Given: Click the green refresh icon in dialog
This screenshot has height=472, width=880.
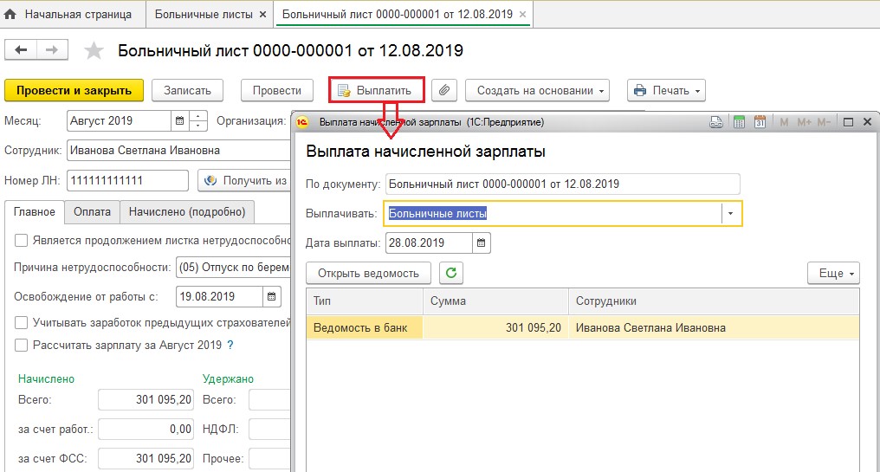Looking at the screenshot, I should pyautogui.click(x=451, y=273).
